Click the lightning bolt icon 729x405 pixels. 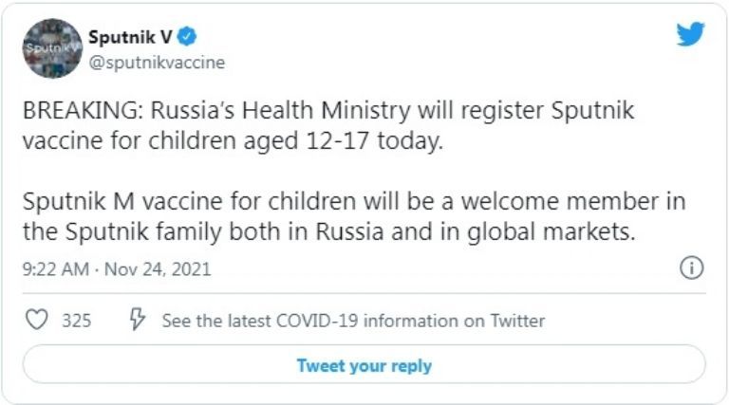click(x=138, y=321)
